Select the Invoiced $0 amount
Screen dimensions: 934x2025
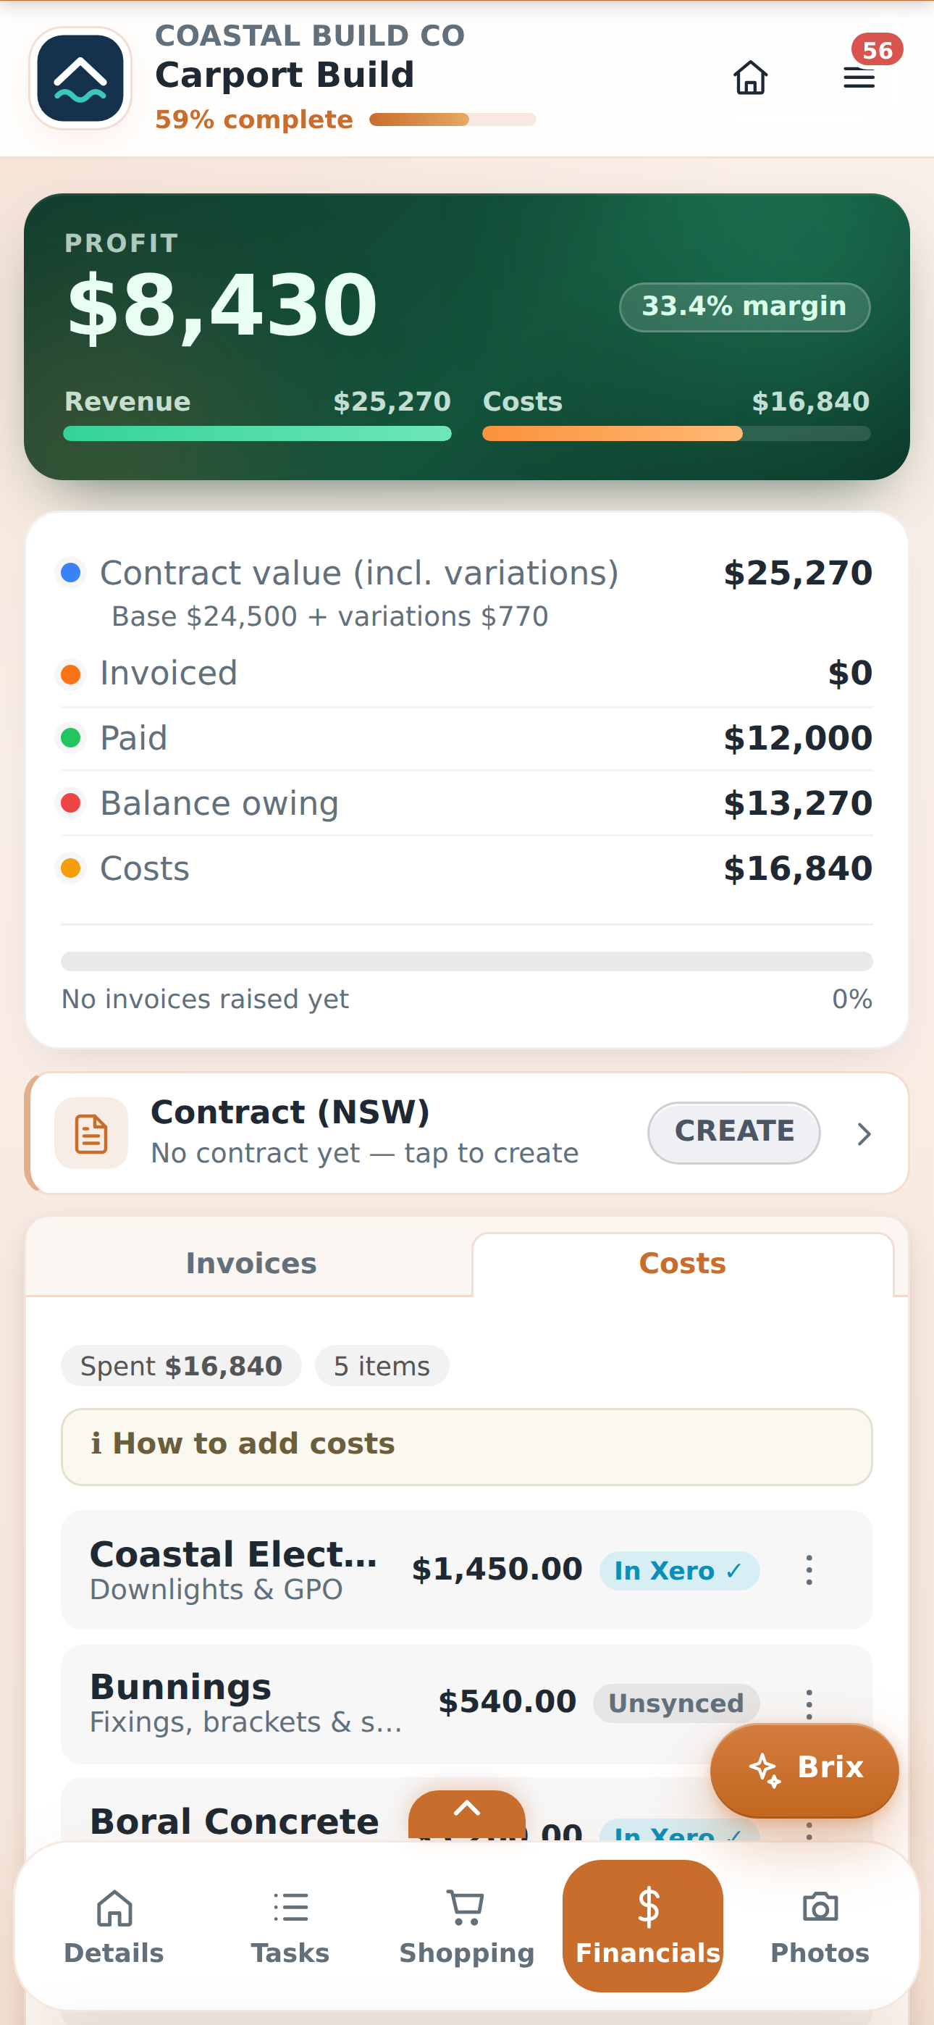tap(850, 673)
